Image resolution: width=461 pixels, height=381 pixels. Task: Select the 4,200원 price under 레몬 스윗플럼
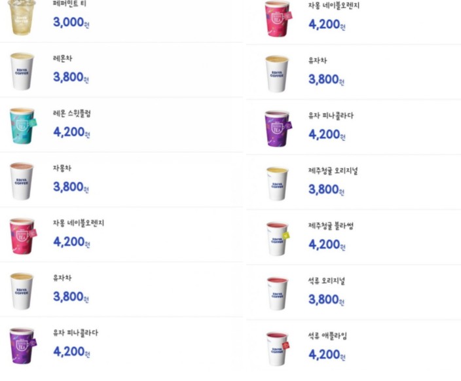coord(71,132)
